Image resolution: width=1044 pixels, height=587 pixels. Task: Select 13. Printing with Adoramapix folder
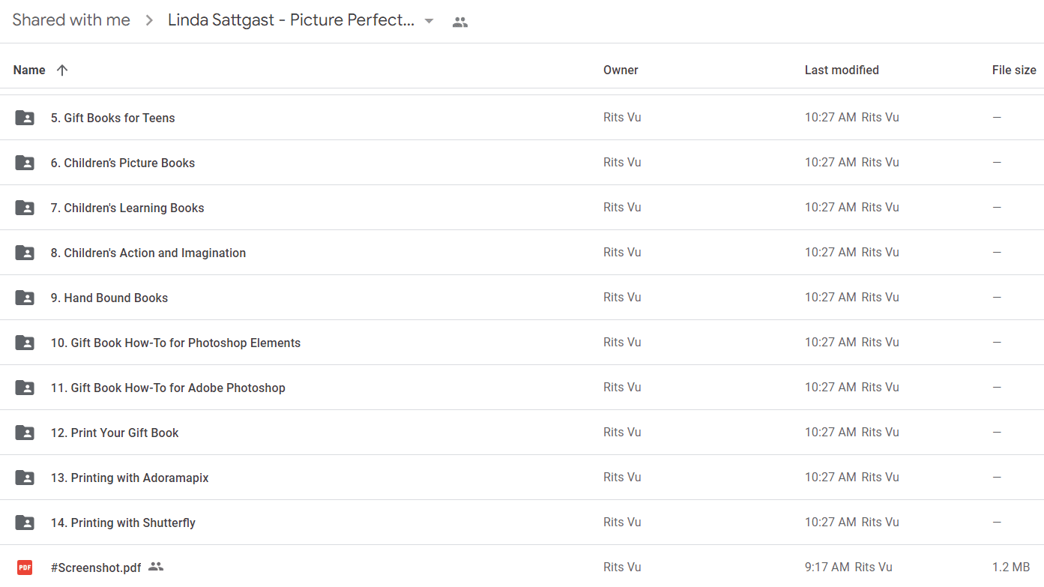pyautogui.click(x=522, y=478)
